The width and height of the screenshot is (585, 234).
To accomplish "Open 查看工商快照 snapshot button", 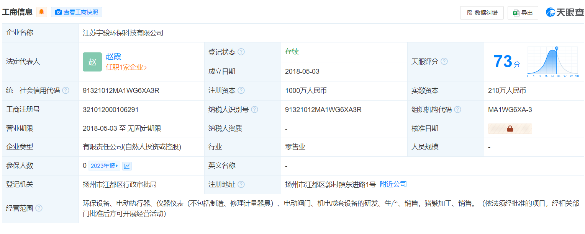I will (77, 12).
